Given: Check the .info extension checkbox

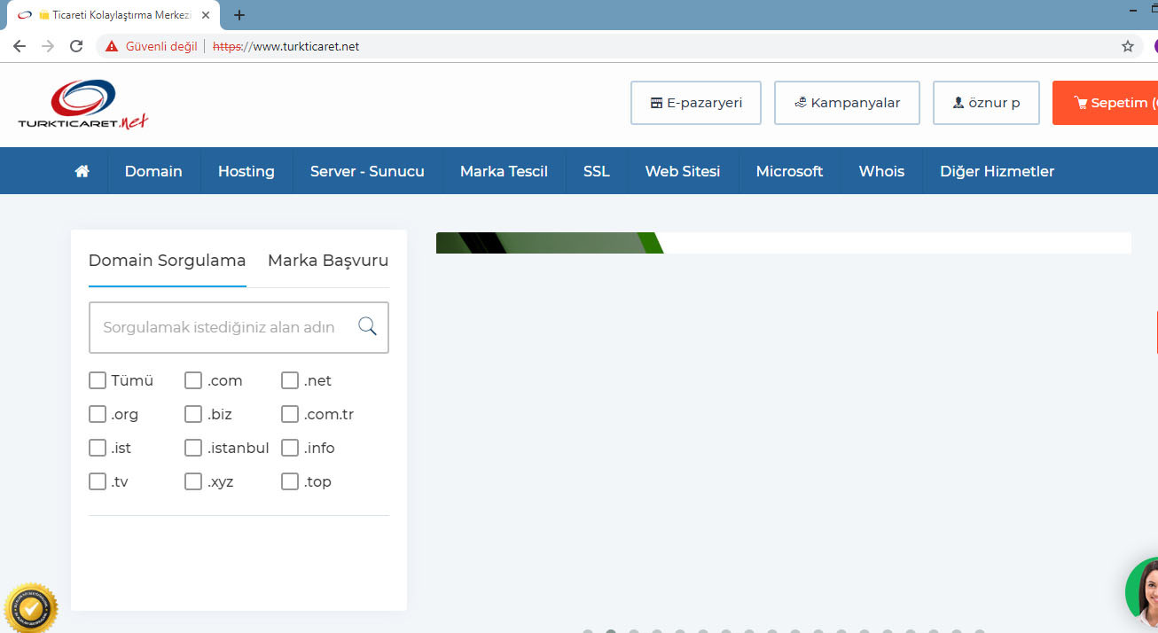Looking at the screenshot, I should tap(290, 448).
